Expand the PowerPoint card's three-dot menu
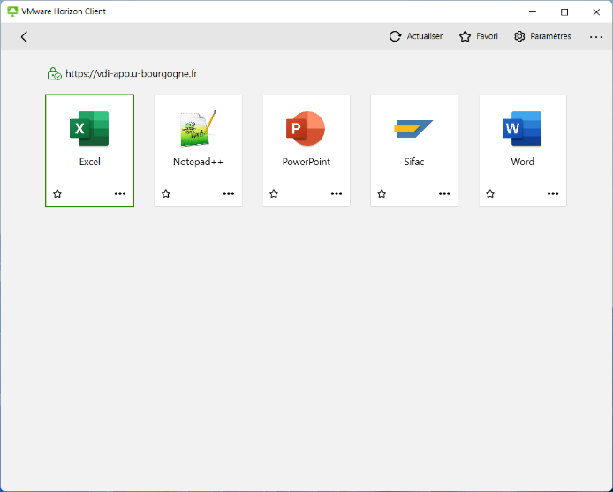Image resolution: width=613 pixels, height=492 pixels. click(337, 193)
